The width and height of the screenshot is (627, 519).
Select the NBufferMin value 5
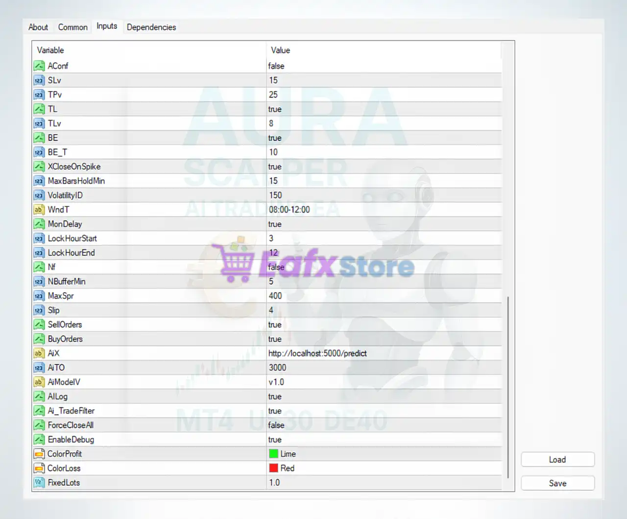point(271,281)
